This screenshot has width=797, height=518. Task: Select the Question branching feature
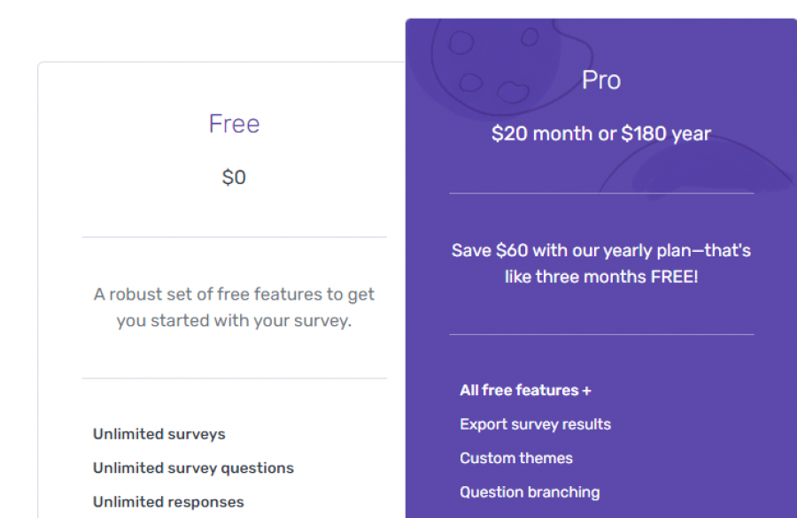pos(530,492)
